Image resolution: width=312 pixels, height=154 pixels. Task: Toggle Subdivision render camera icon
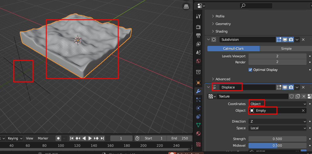(291, 40)
